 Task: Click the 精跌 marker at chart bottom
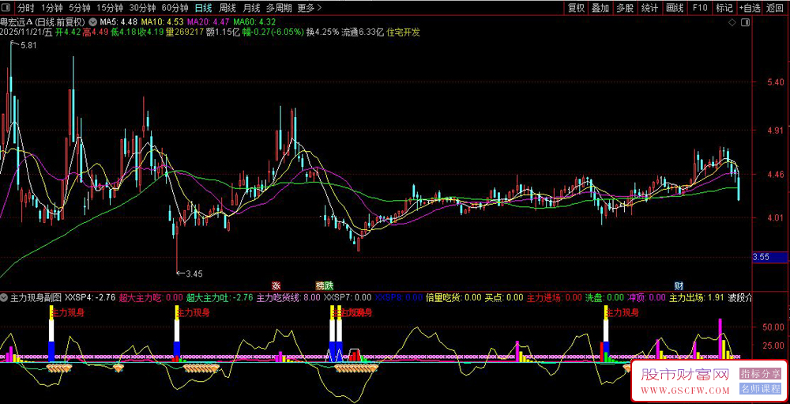[x=325, y=285]
